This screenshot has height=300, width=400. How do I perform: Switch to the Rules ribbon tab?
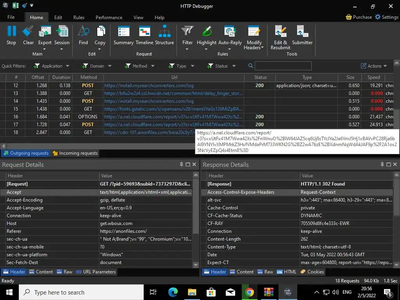(79, 17)
